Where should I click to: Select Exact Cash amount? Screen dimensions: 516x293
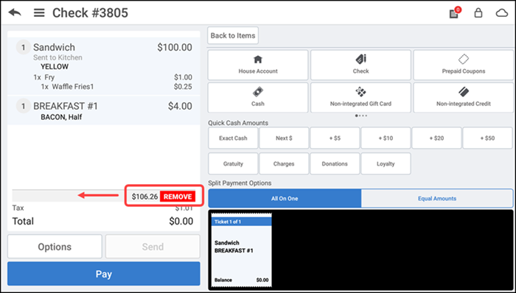tap(233, 138)
